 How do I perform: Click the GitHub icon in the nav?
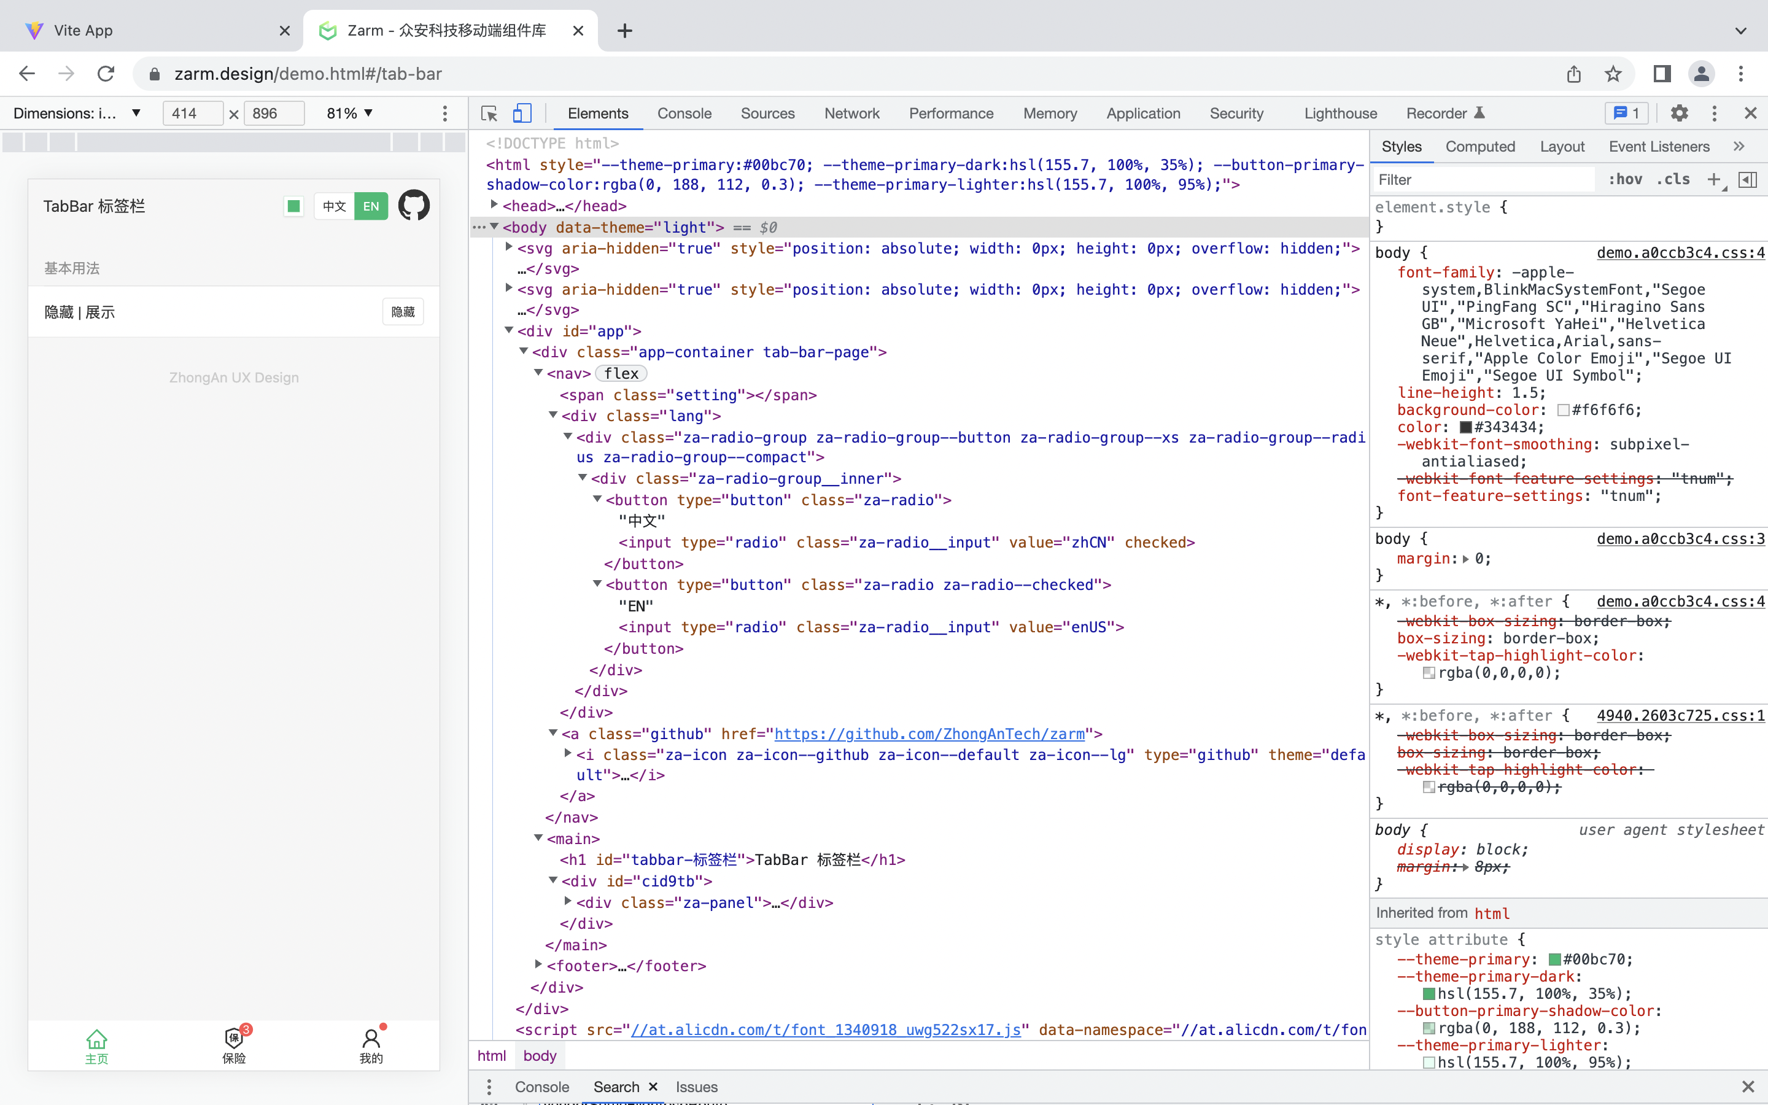click(414, 205)
